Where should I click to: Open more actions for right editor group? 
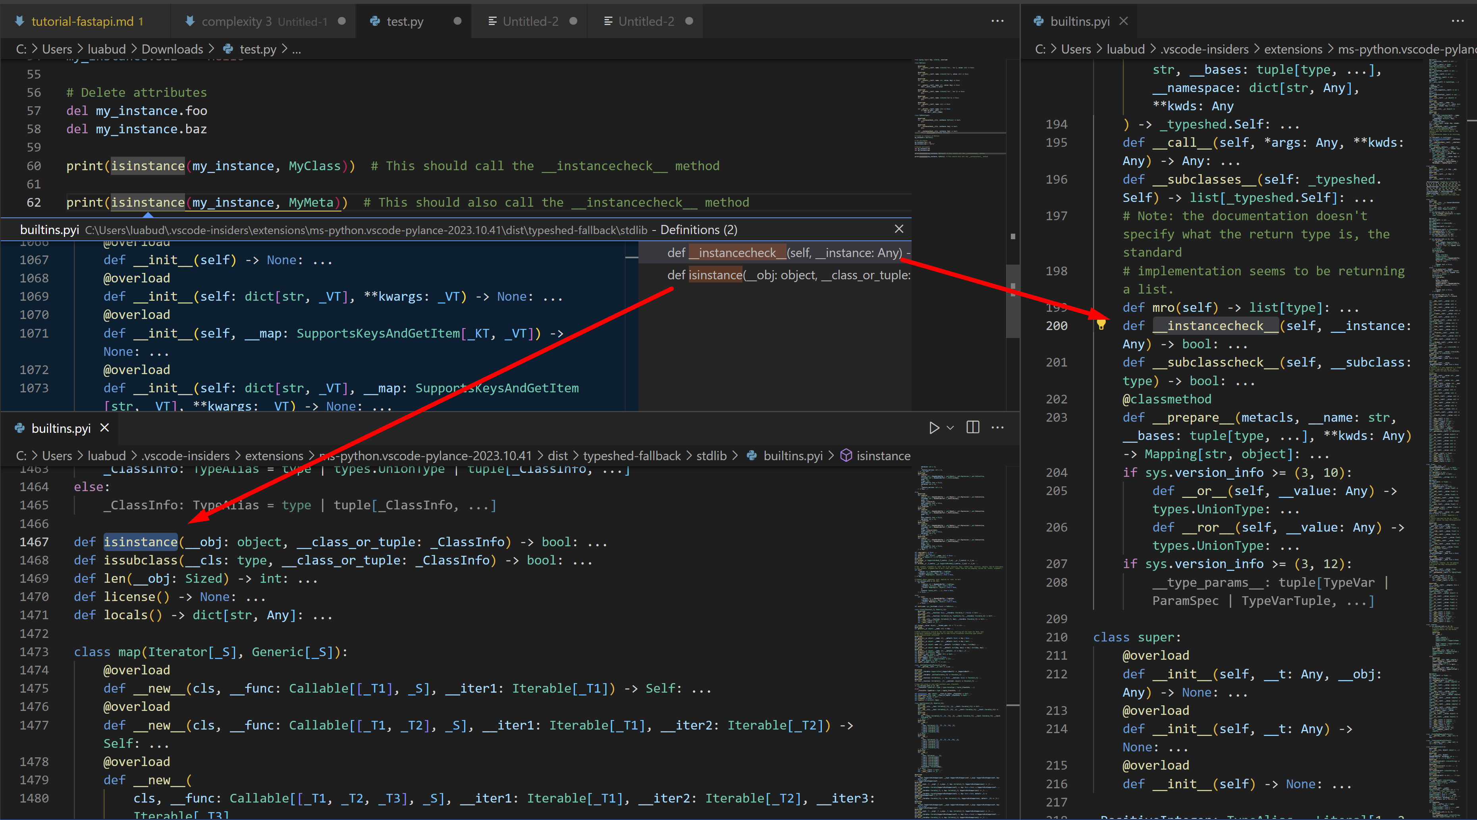click(1458, 21)
